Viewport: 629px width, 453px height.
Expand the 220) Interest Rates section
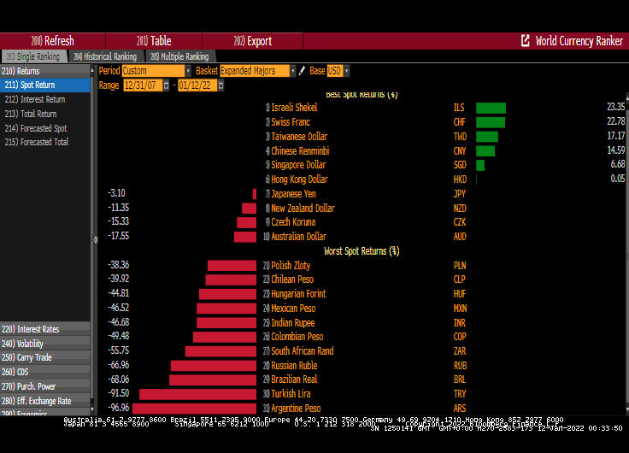coord(45,329)
